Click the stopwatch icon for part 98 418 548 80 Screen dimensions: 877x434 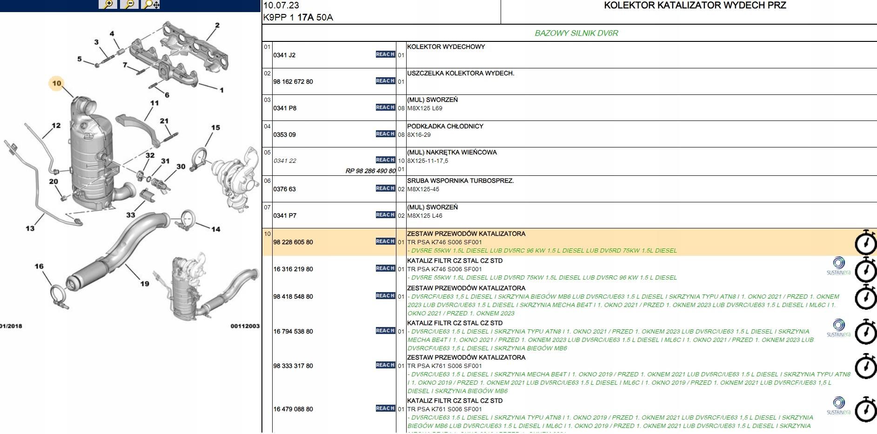(865, 297)
